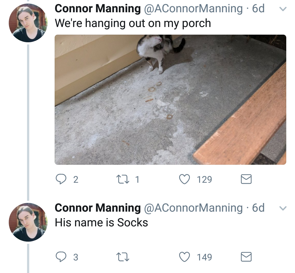
Task: Open the second tweet's 6d timestamp
Action: (x=258, y=208)
